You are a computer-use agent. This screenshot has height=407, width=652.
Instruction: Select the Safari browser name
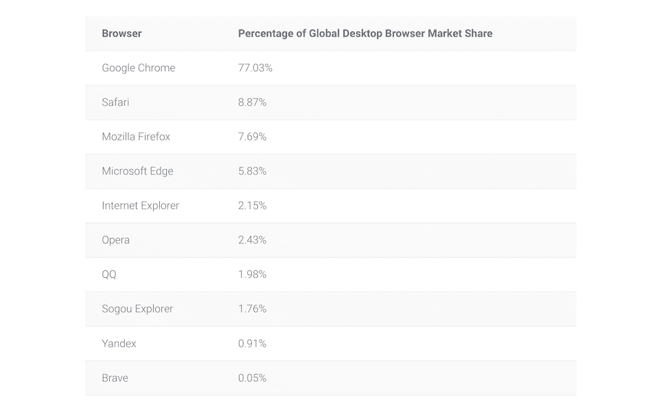click(115, 102)
